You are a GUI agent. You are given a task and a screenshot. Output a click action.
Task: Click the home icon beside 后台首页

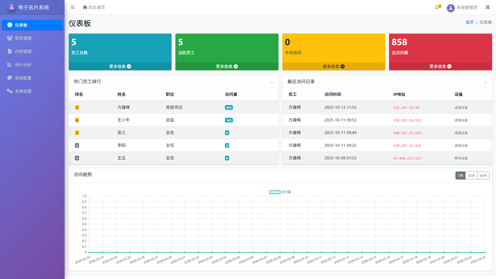(x=85, y=7)
